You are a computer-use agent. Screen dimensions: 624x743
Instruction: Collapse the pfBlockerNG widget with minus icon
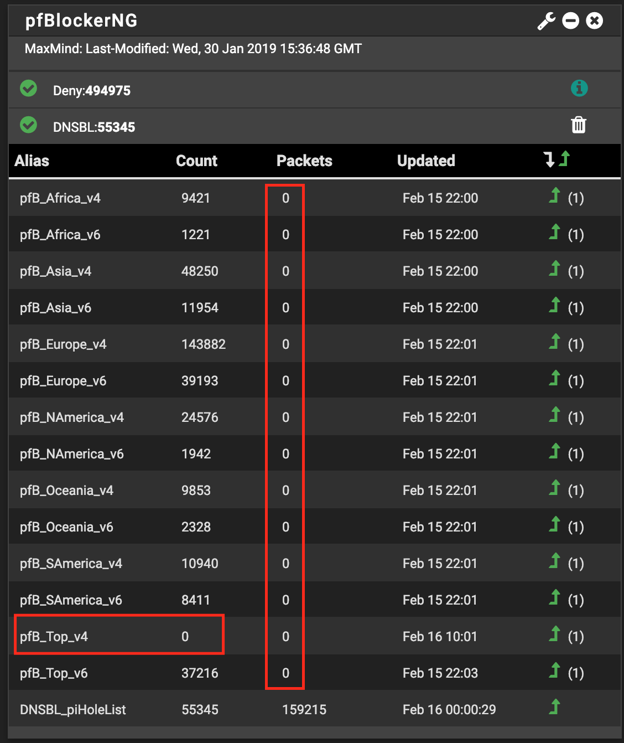[570, 21]
